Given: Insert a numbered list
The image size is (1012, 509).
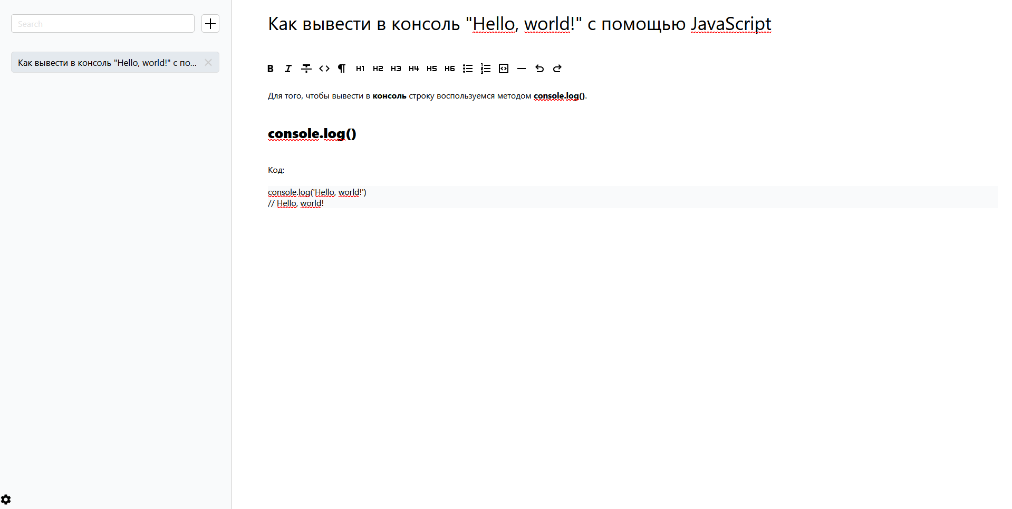Looking at the screenshot, I should 486,68.
